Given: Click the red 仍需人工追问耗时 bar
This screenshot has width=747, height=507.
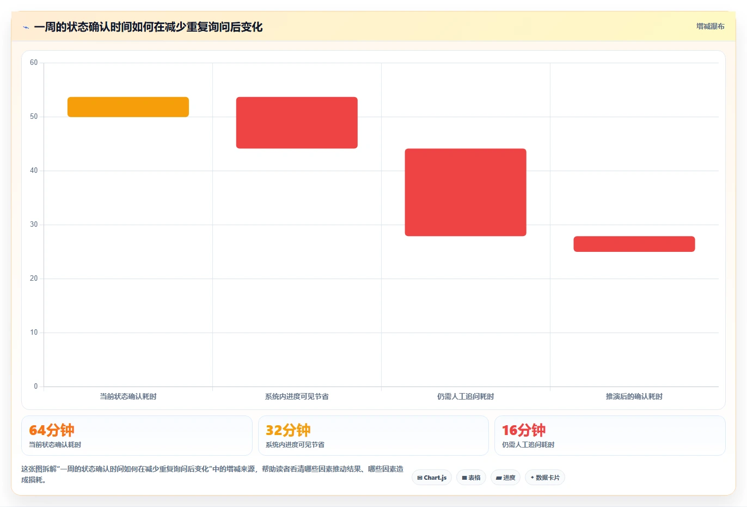Looking at the screenshot, I should click(x=466, y=192).
